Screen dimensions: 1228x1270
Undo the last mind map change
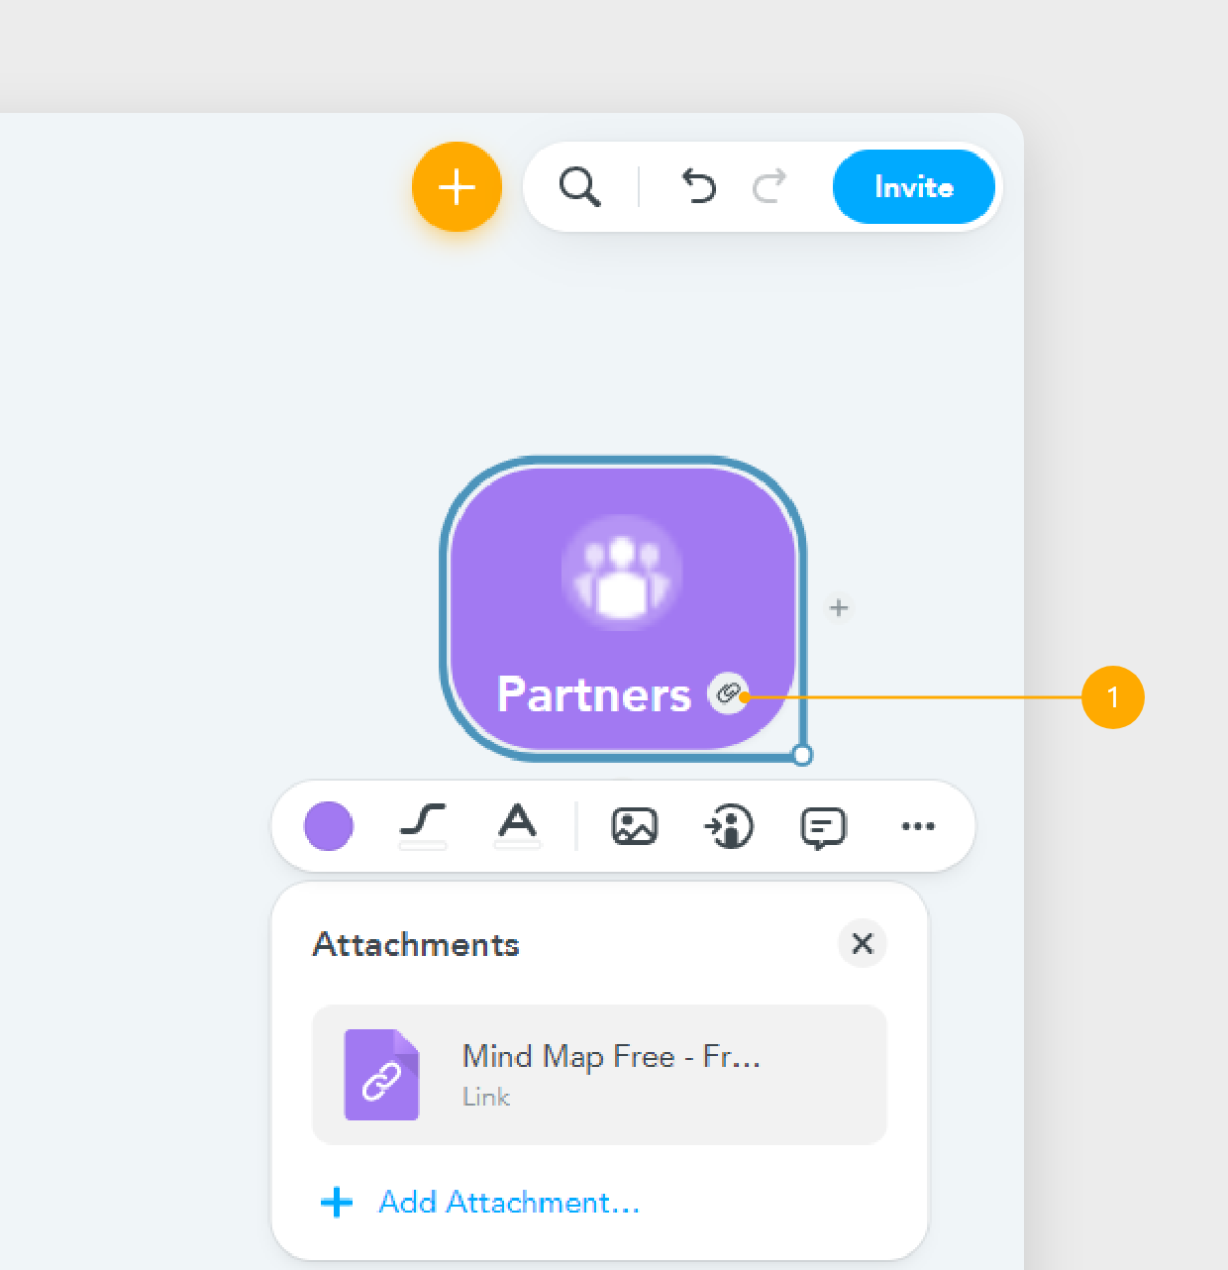point(699,187)
